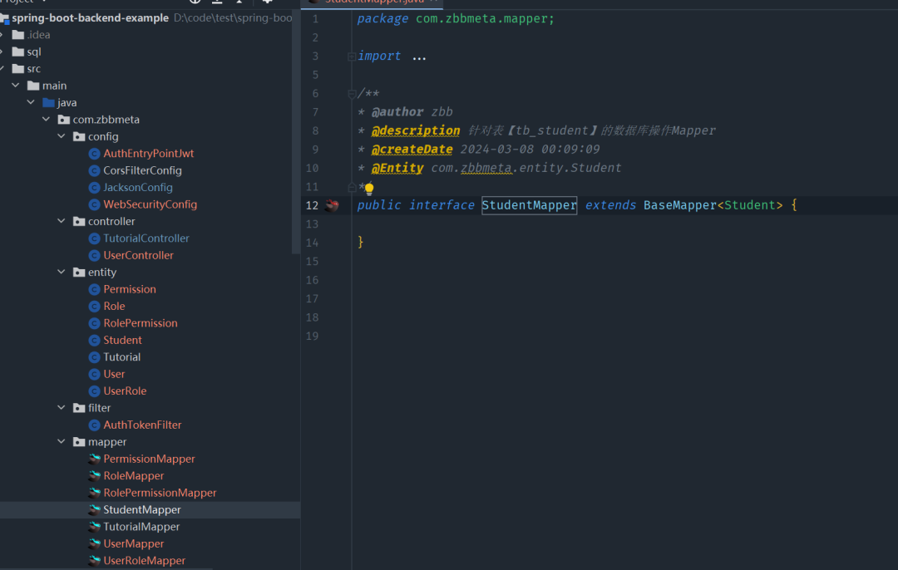Click the Student entity class icon

coord(95,341)
